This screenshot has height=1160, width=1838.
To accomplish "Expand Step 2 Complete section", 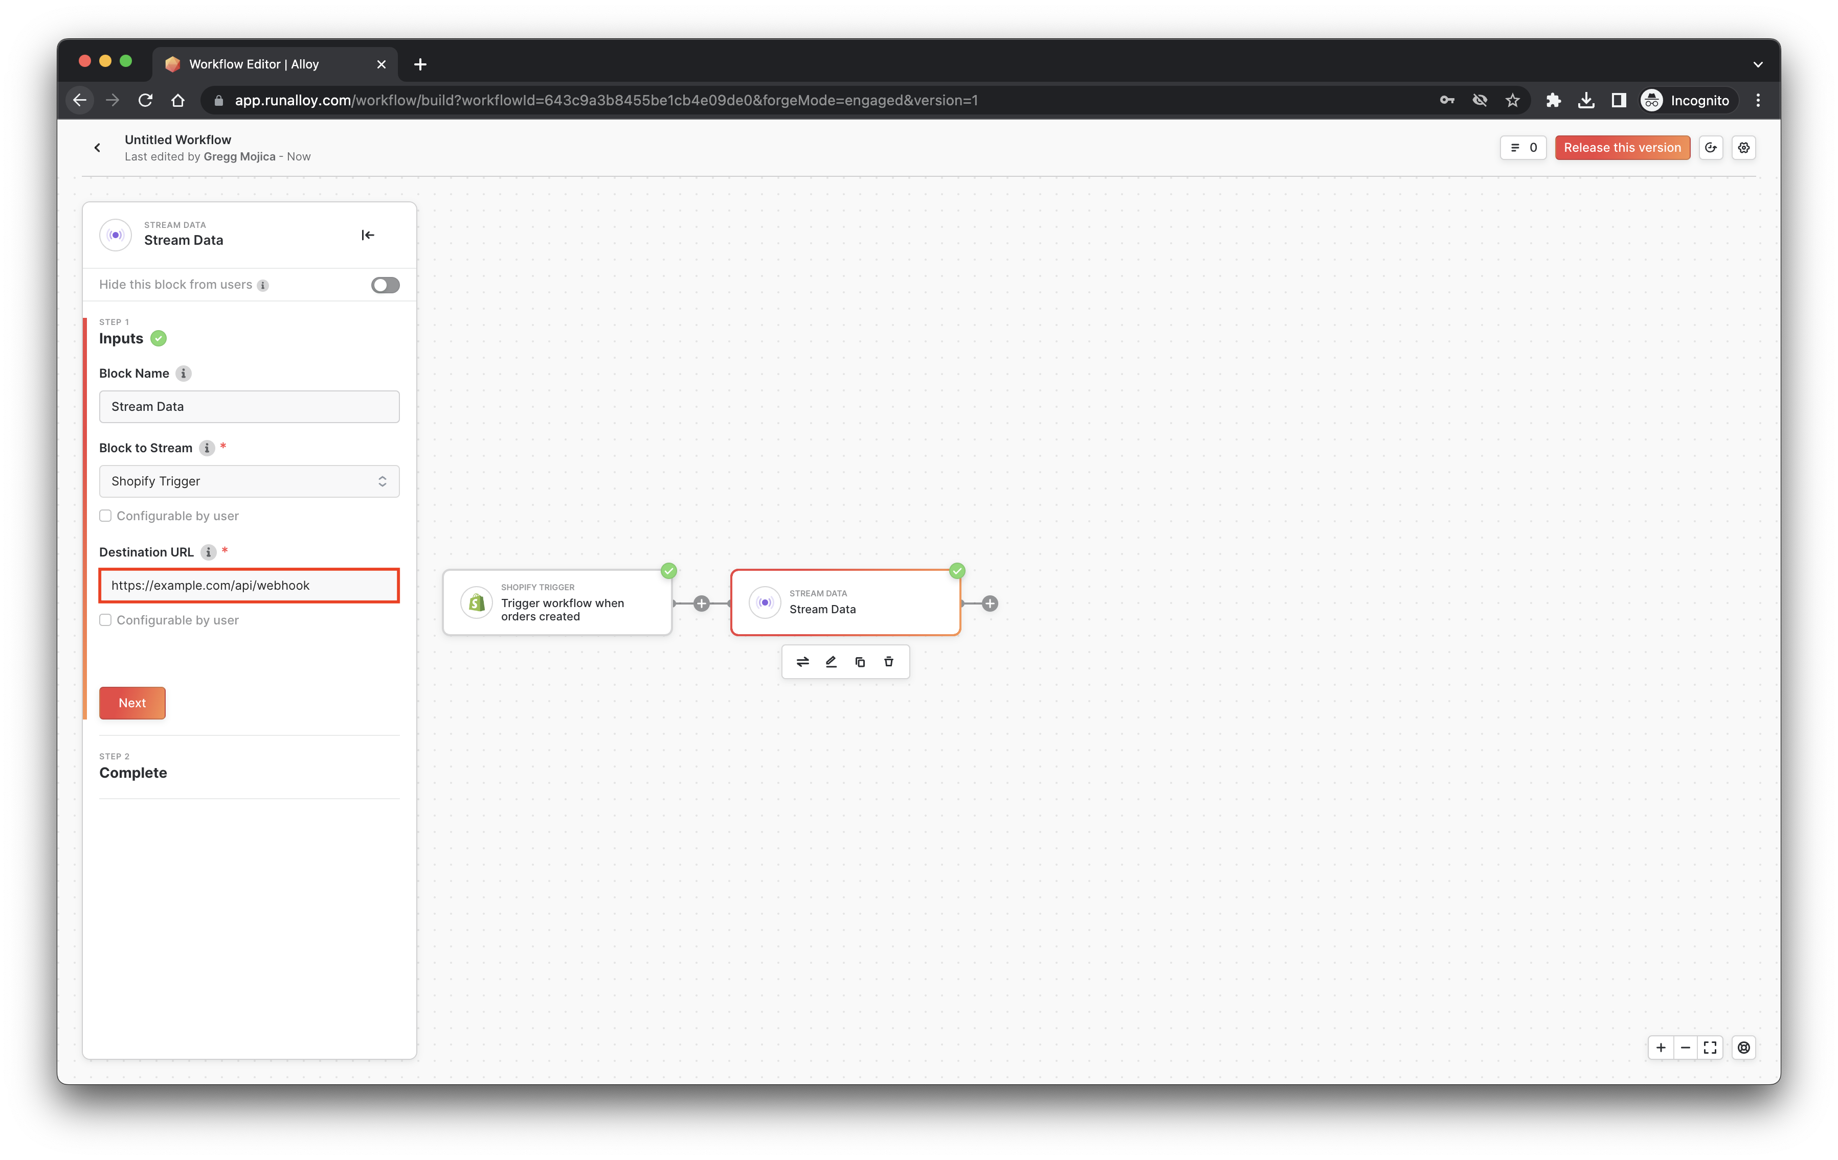I will [x=133, y=773].
